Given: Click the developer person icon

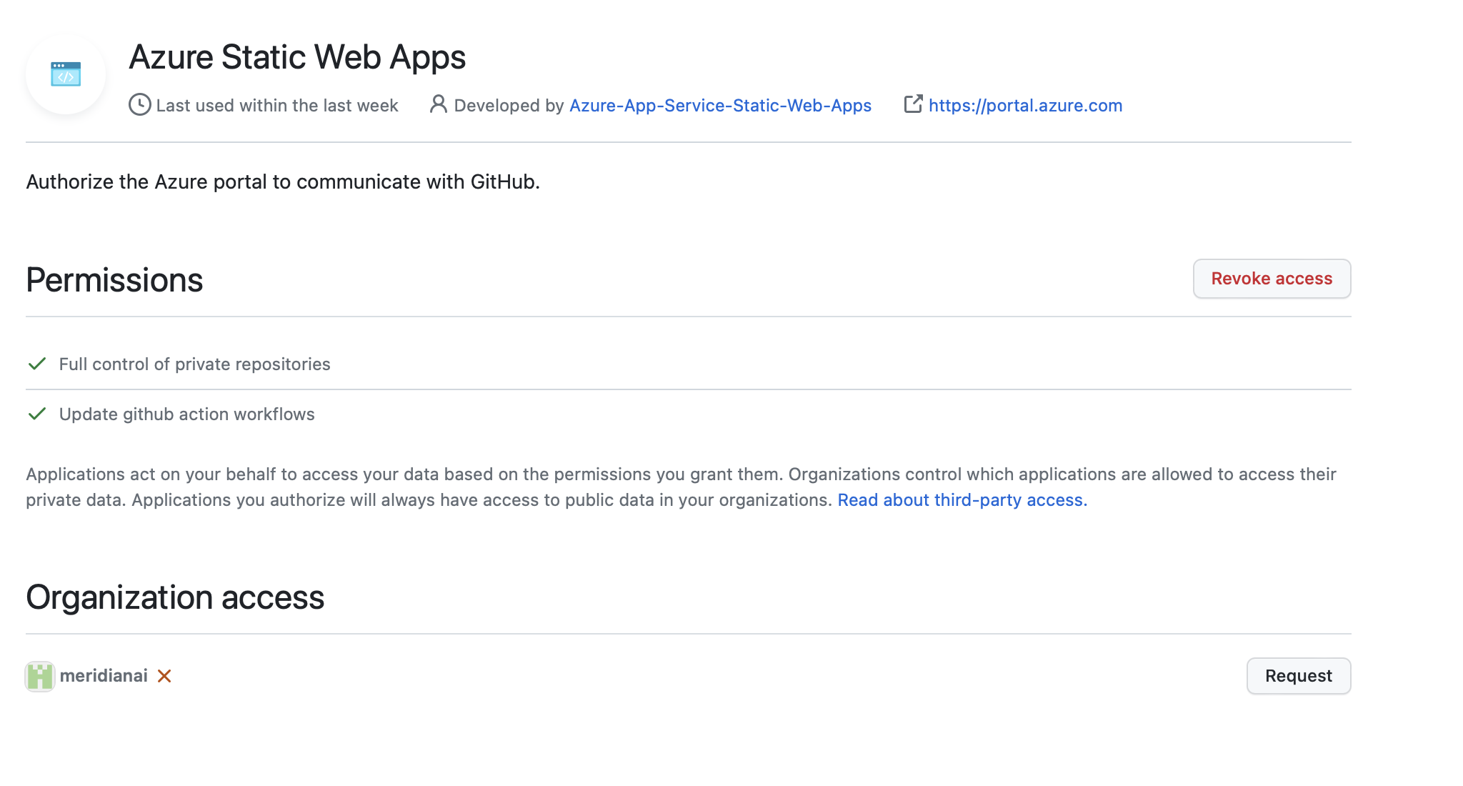Looking at the screenshot, I should point(438,104).
